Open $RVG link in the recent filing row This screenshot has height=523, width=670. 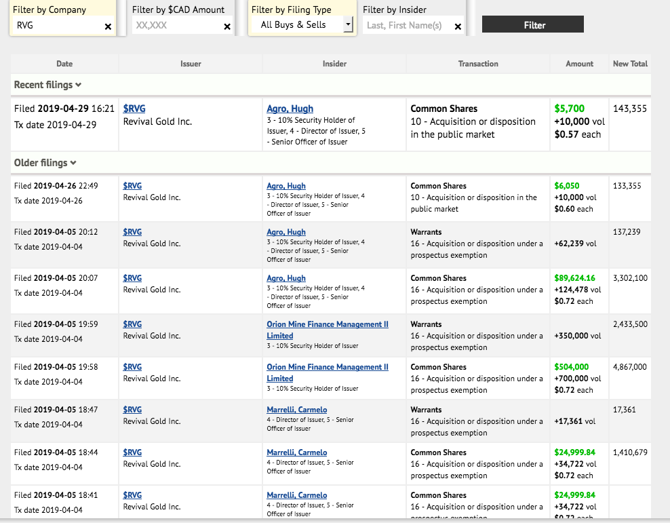point(136,109)
